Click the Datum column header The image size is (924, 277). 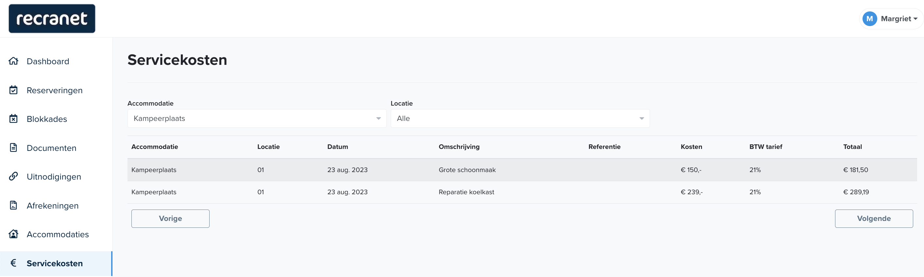[x=337, y=147]
